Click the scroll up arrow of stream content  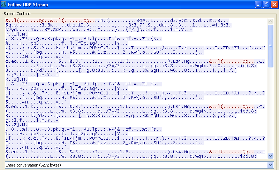pos(271,21)
